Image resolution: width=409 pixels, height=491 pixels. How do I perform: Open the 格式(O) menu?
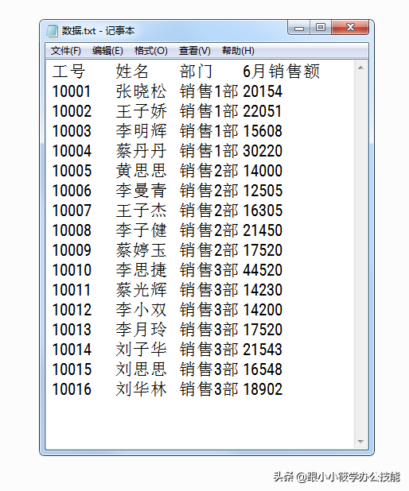(x=151, y=51)
